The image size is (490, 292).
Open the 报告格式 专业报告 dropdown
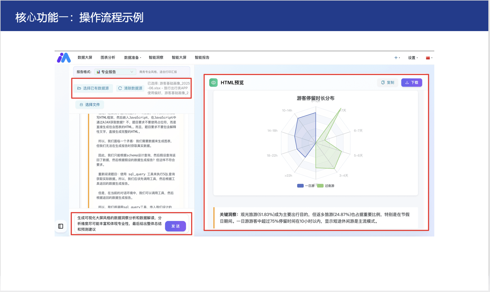[115, 72]
